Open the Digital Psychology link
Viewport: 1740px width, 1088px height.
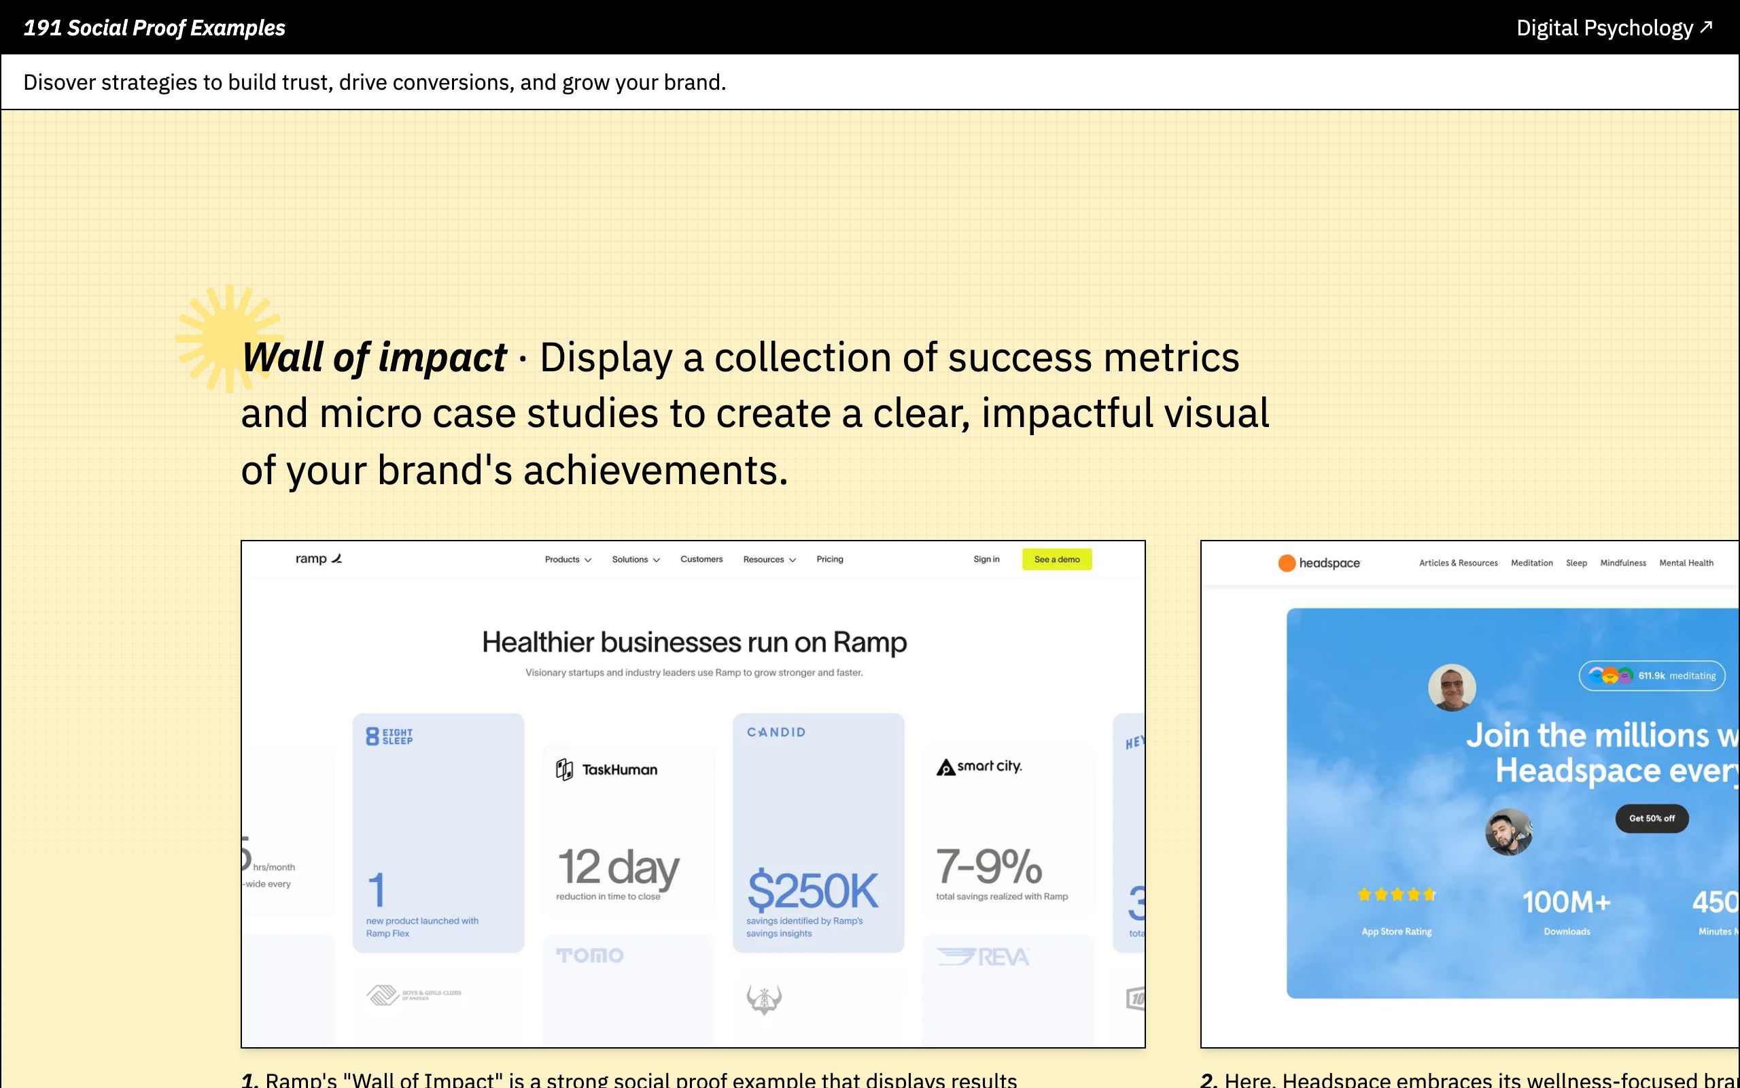(1615, 27)
